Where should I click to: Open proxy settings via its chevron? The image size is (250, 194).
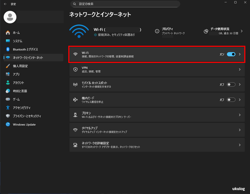coord(240,115)
